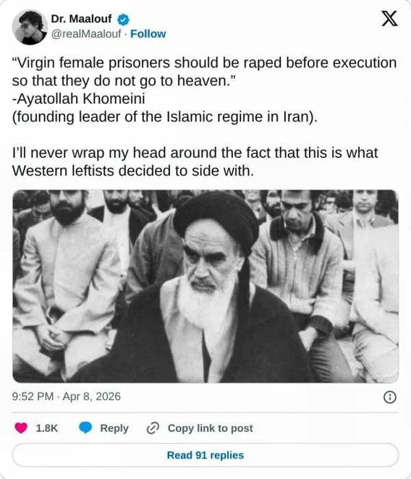Image resolution: width=411 pixels, height=479 pixels.
Task: Open the info circle icon
Action: (389, 397)
